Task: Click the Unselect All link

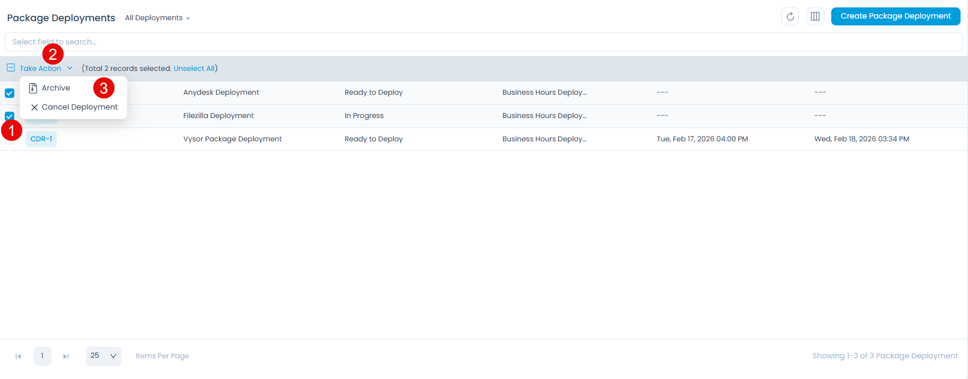Action: [x=194, y=68]
